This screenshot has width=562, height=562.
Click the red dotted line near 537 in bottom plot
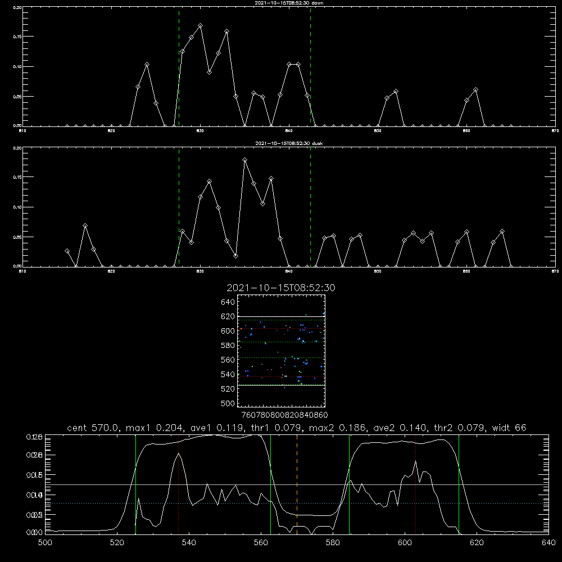pyautogui.click(x=179, y=484)
